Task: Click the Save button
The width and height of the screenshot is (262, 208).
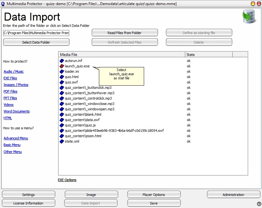Action: click(154, 203)
